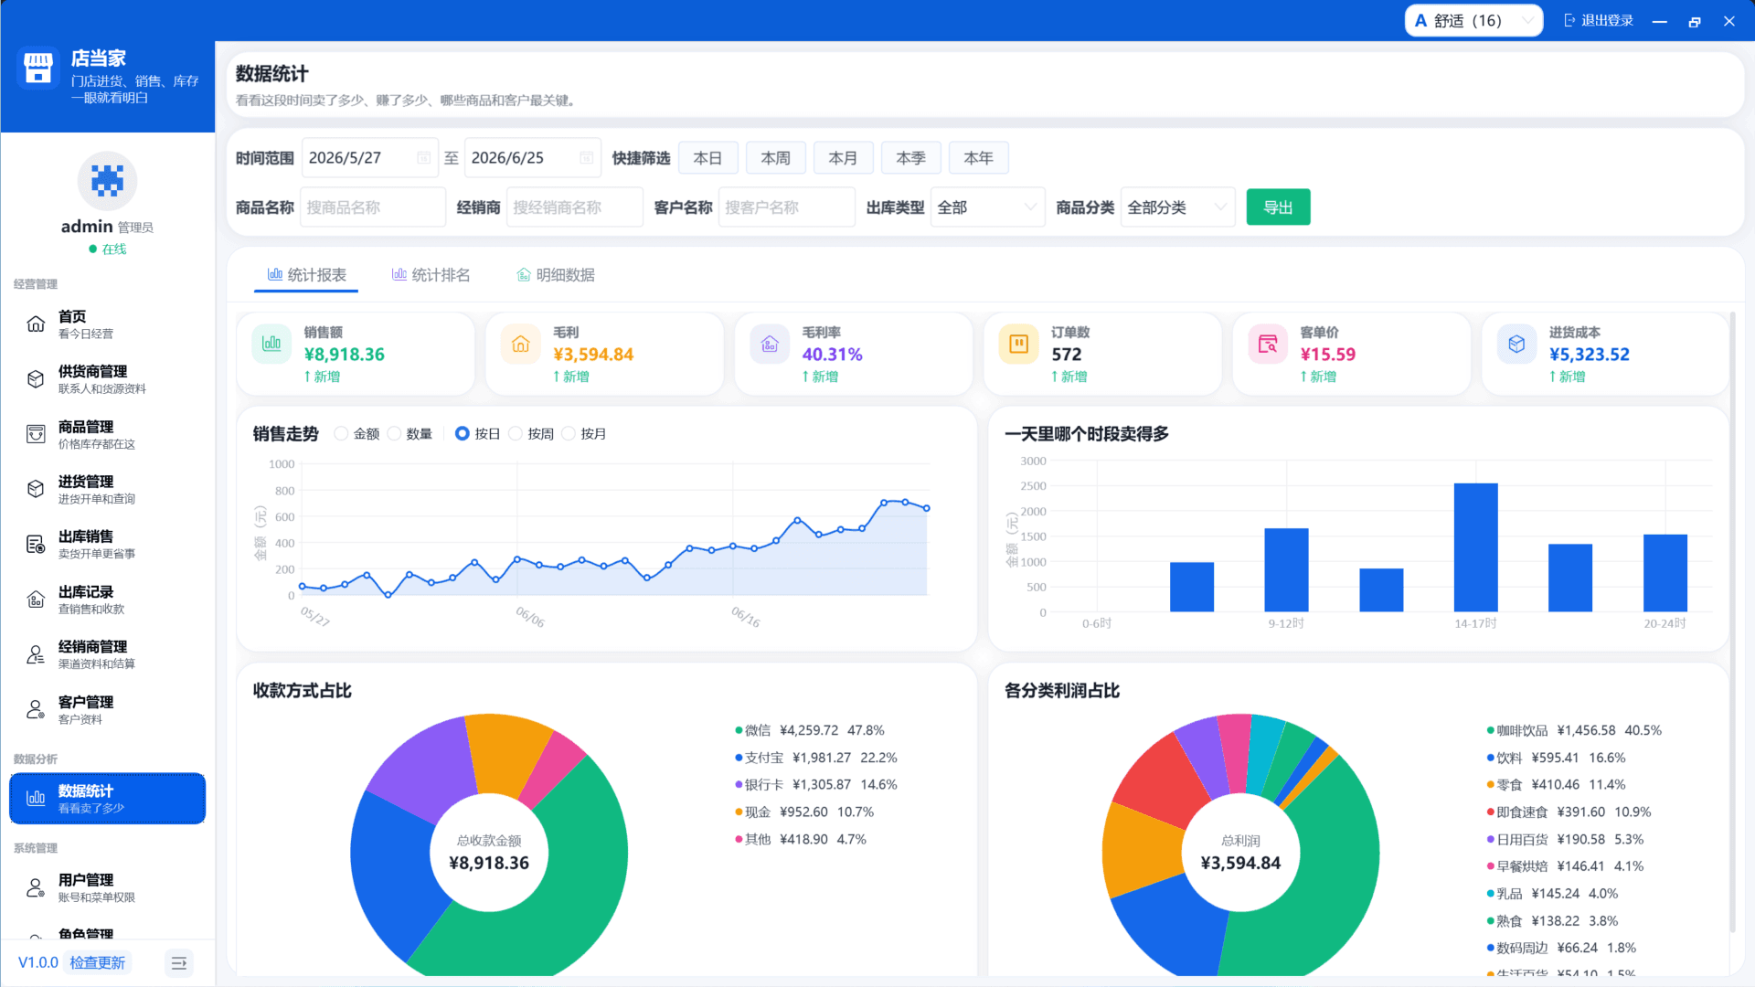This screenshot has width=1755, height=987.
Task: Click the 支付宝 legend color dot
Action: point(739,758)
